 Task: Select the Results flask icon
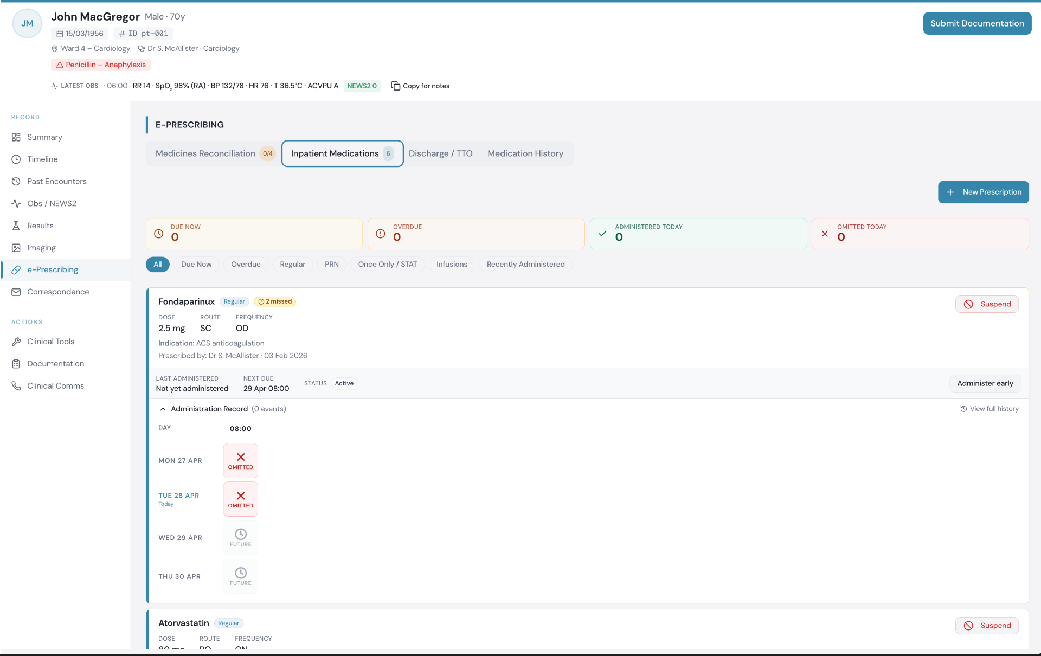click(16, 226)
